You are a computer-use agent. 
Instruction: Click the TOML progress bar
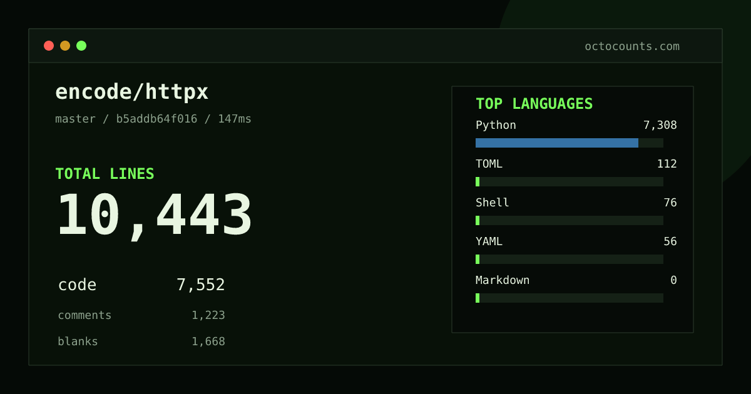(570, 181)
